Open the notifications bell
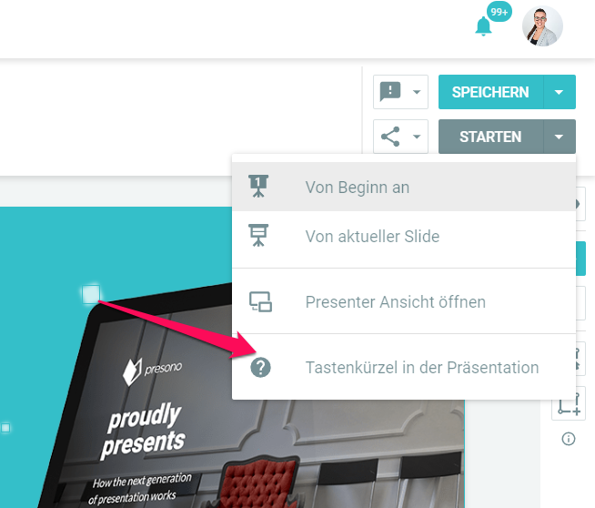The height and width of the screenshot is (508, 595). [483, 26]
